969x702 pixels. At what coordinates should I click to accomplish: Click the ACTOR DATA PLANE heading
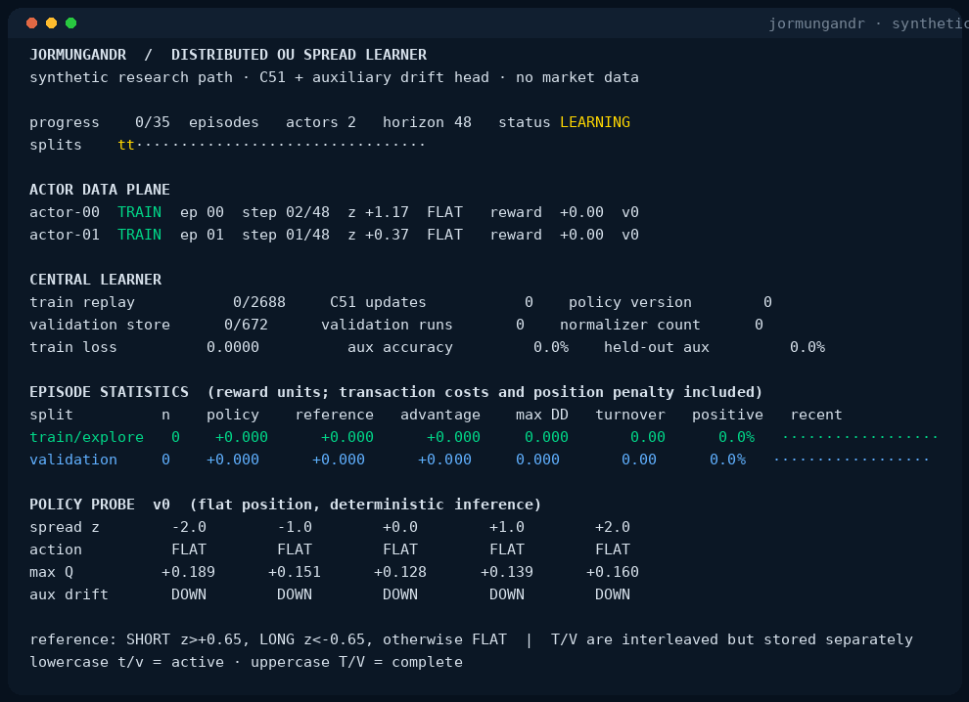pyautogui.click(x=100, y=190)
